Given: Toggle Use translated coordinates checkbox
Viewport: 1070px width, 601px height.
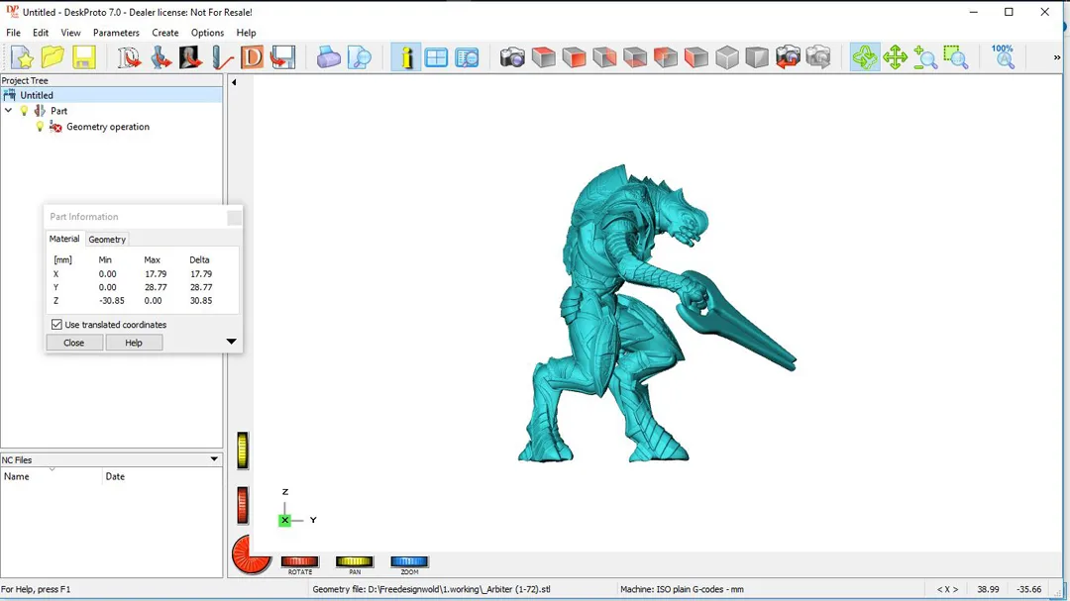Looking at the screenshot, I should coord(56,325).
